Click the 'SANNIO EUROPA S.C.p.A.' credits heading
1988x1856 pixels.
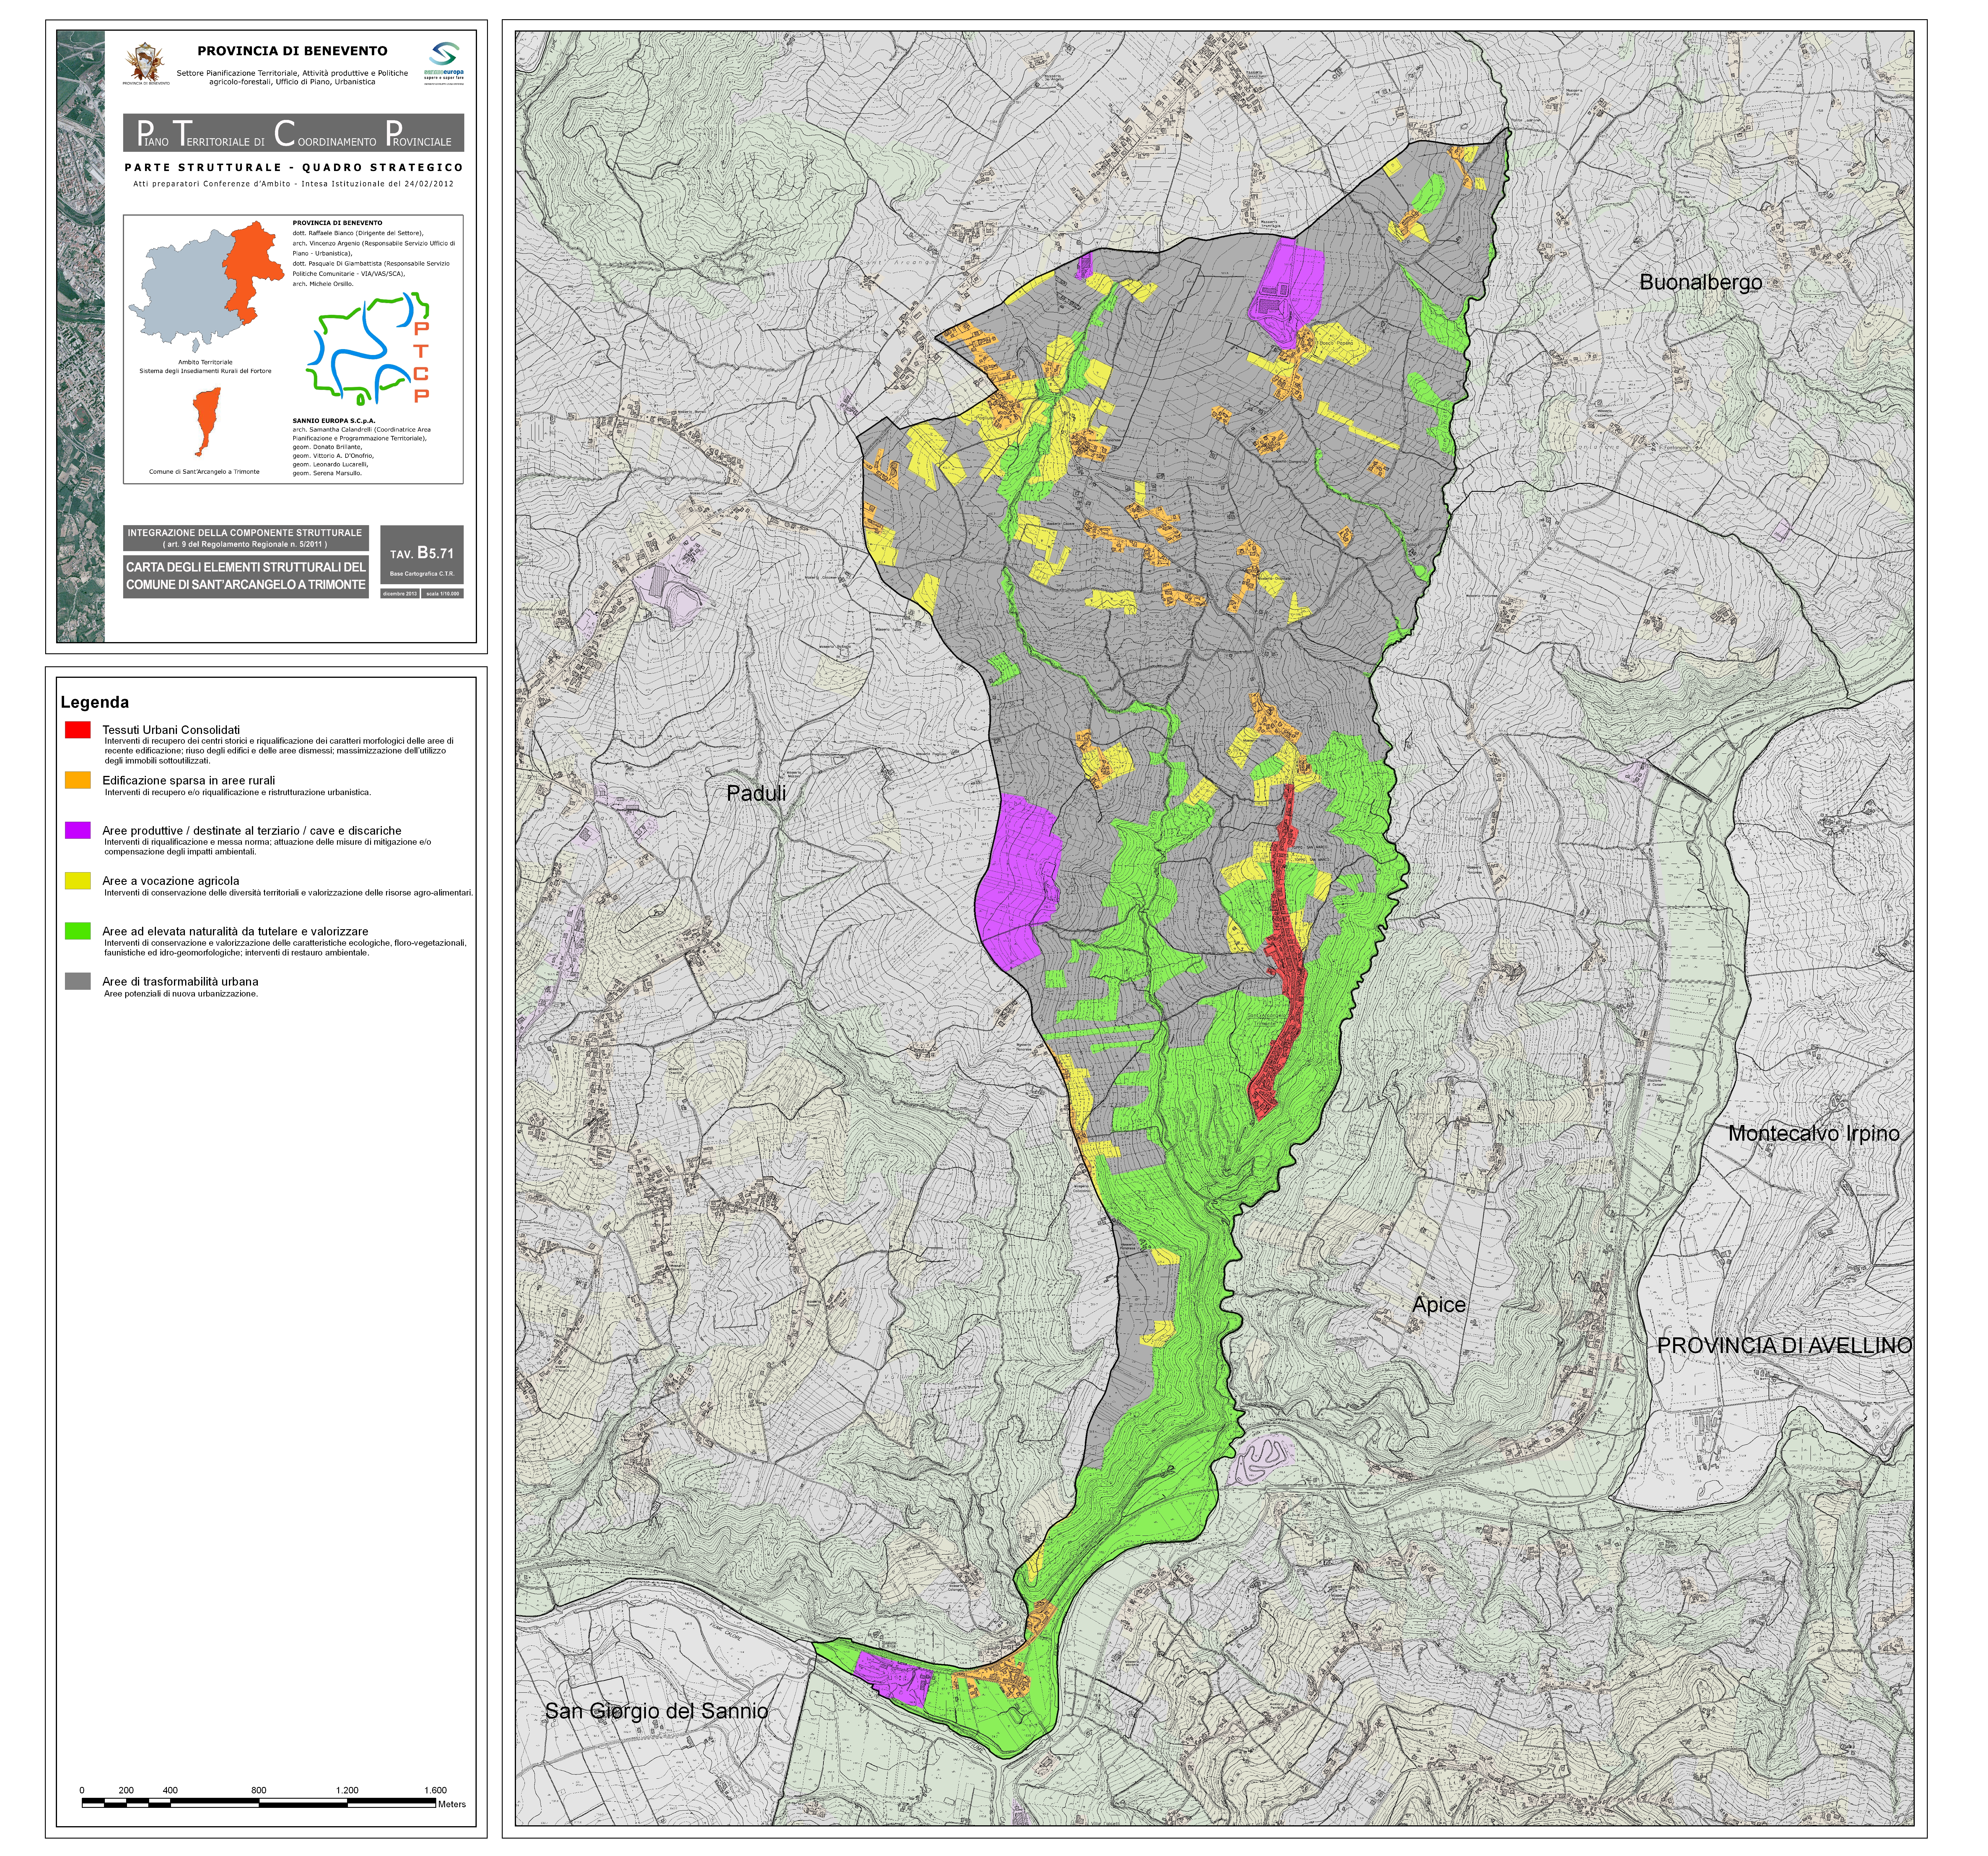pyautogui.click(x=334, y=421)
